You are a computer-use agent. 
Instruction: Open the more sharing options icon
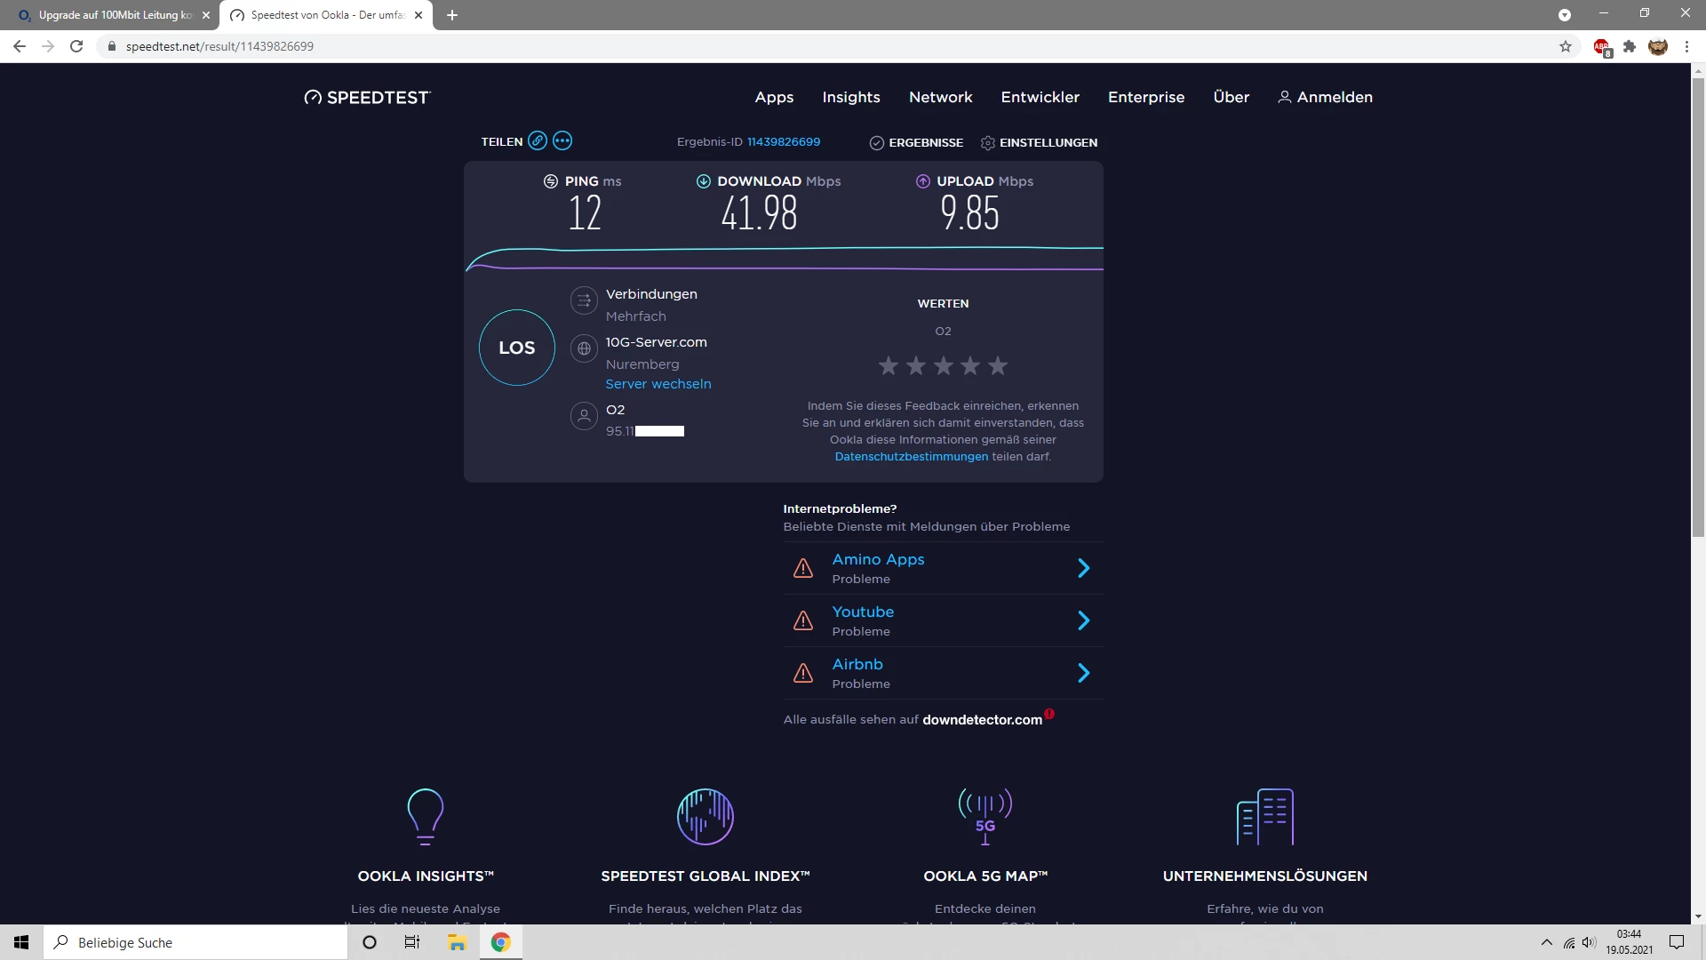(x=562, y=140)
